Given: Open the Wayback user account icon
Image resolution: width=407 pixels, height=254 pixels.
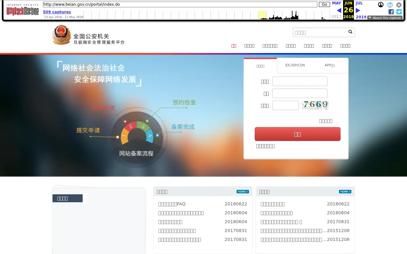Looking at the screenshot, I should (381, 5).
